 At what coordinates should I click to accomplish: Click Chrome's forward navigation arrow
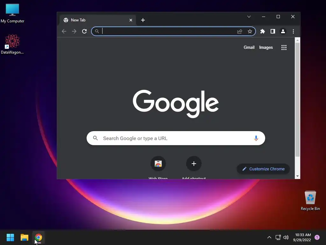click(74, 31)
